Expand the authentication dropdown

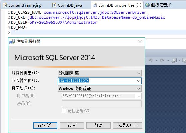(x=139, y=89)
